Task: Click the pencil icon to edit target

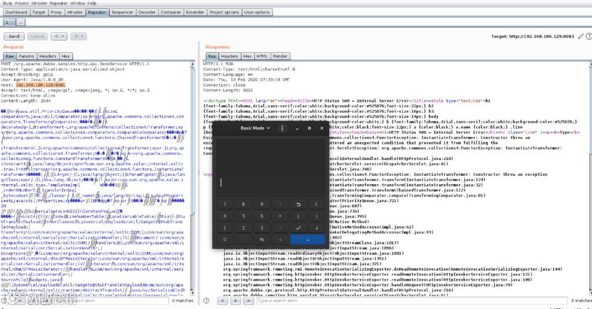Action: (580, 36)
